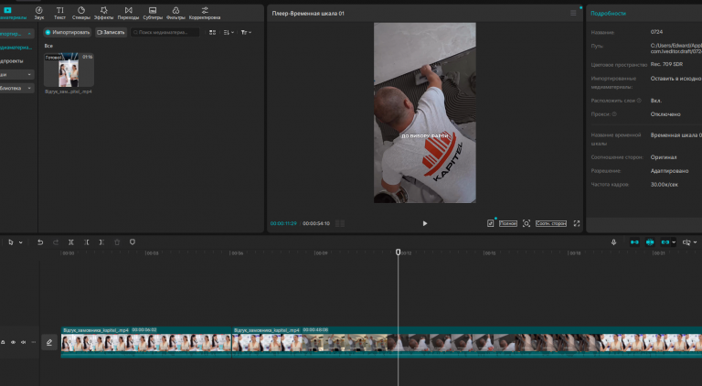
Task: Click the shield marker icon in timeline toolbar
Action: coord(133,242)
